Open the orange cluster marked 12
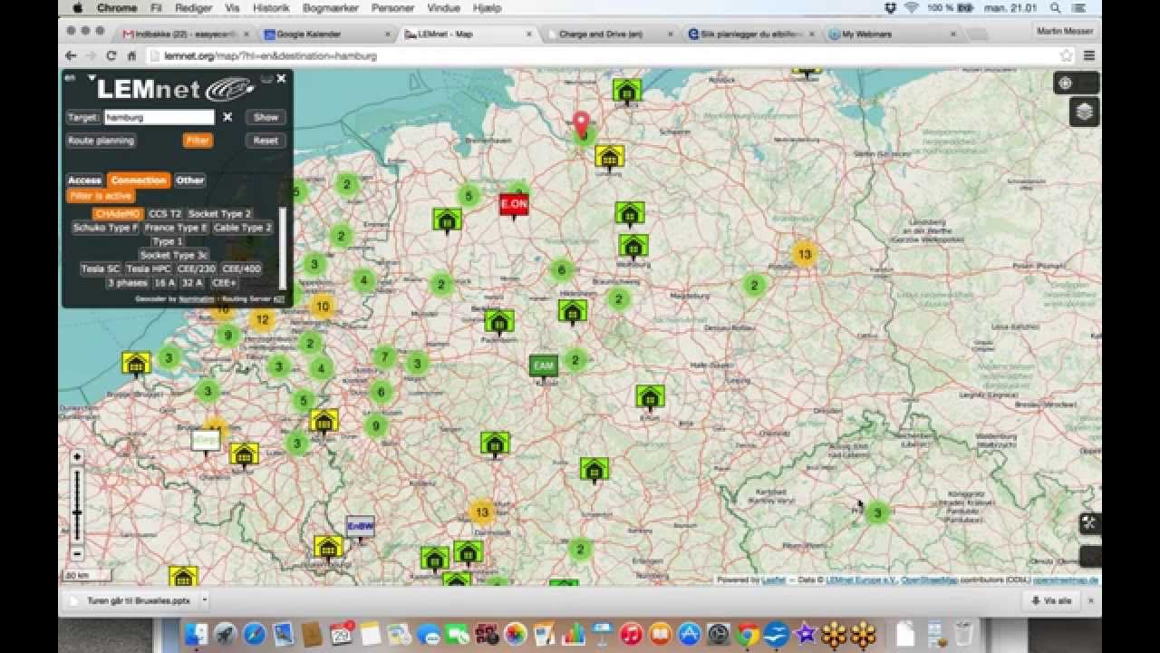 [262, 319]
